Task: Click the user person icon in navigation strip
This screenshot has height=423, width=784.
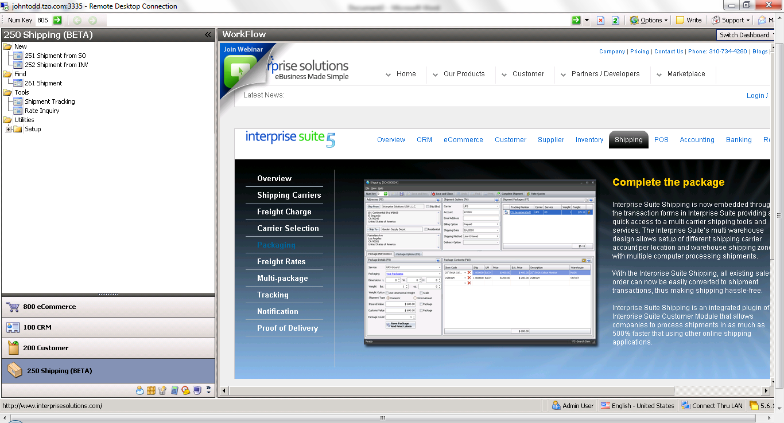Action: click(140, 390)
